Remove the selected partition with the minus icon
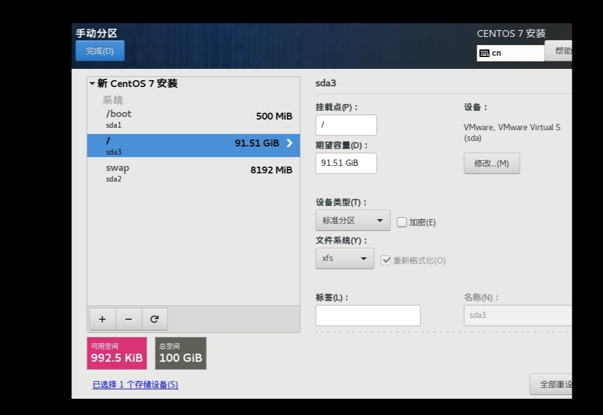The width and height of the screenshot is (603, 415). pyautogui.click(x=128, y=319)
